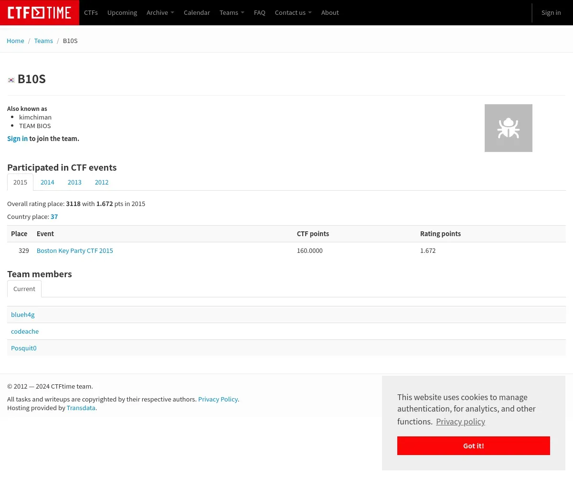This screenshot has height=478, width=573.
Task: Open the About page
Action: point(330,12)
